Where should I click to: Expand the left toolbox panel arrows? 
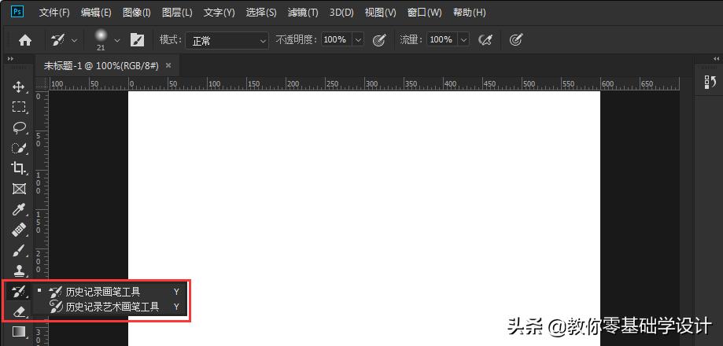pyautogui.click(x=10, y=59)
